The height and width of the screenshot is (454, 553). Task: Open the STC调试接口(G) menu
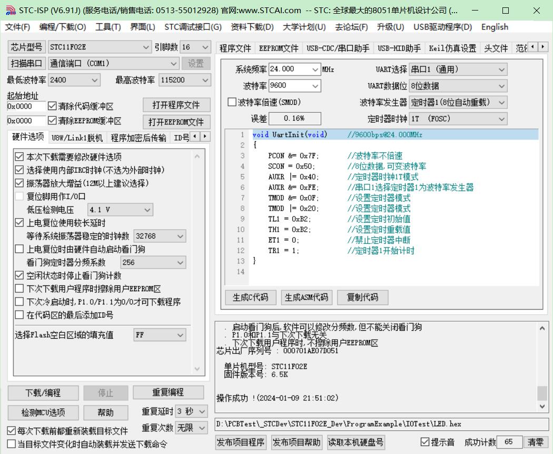(x=193, y=27)
